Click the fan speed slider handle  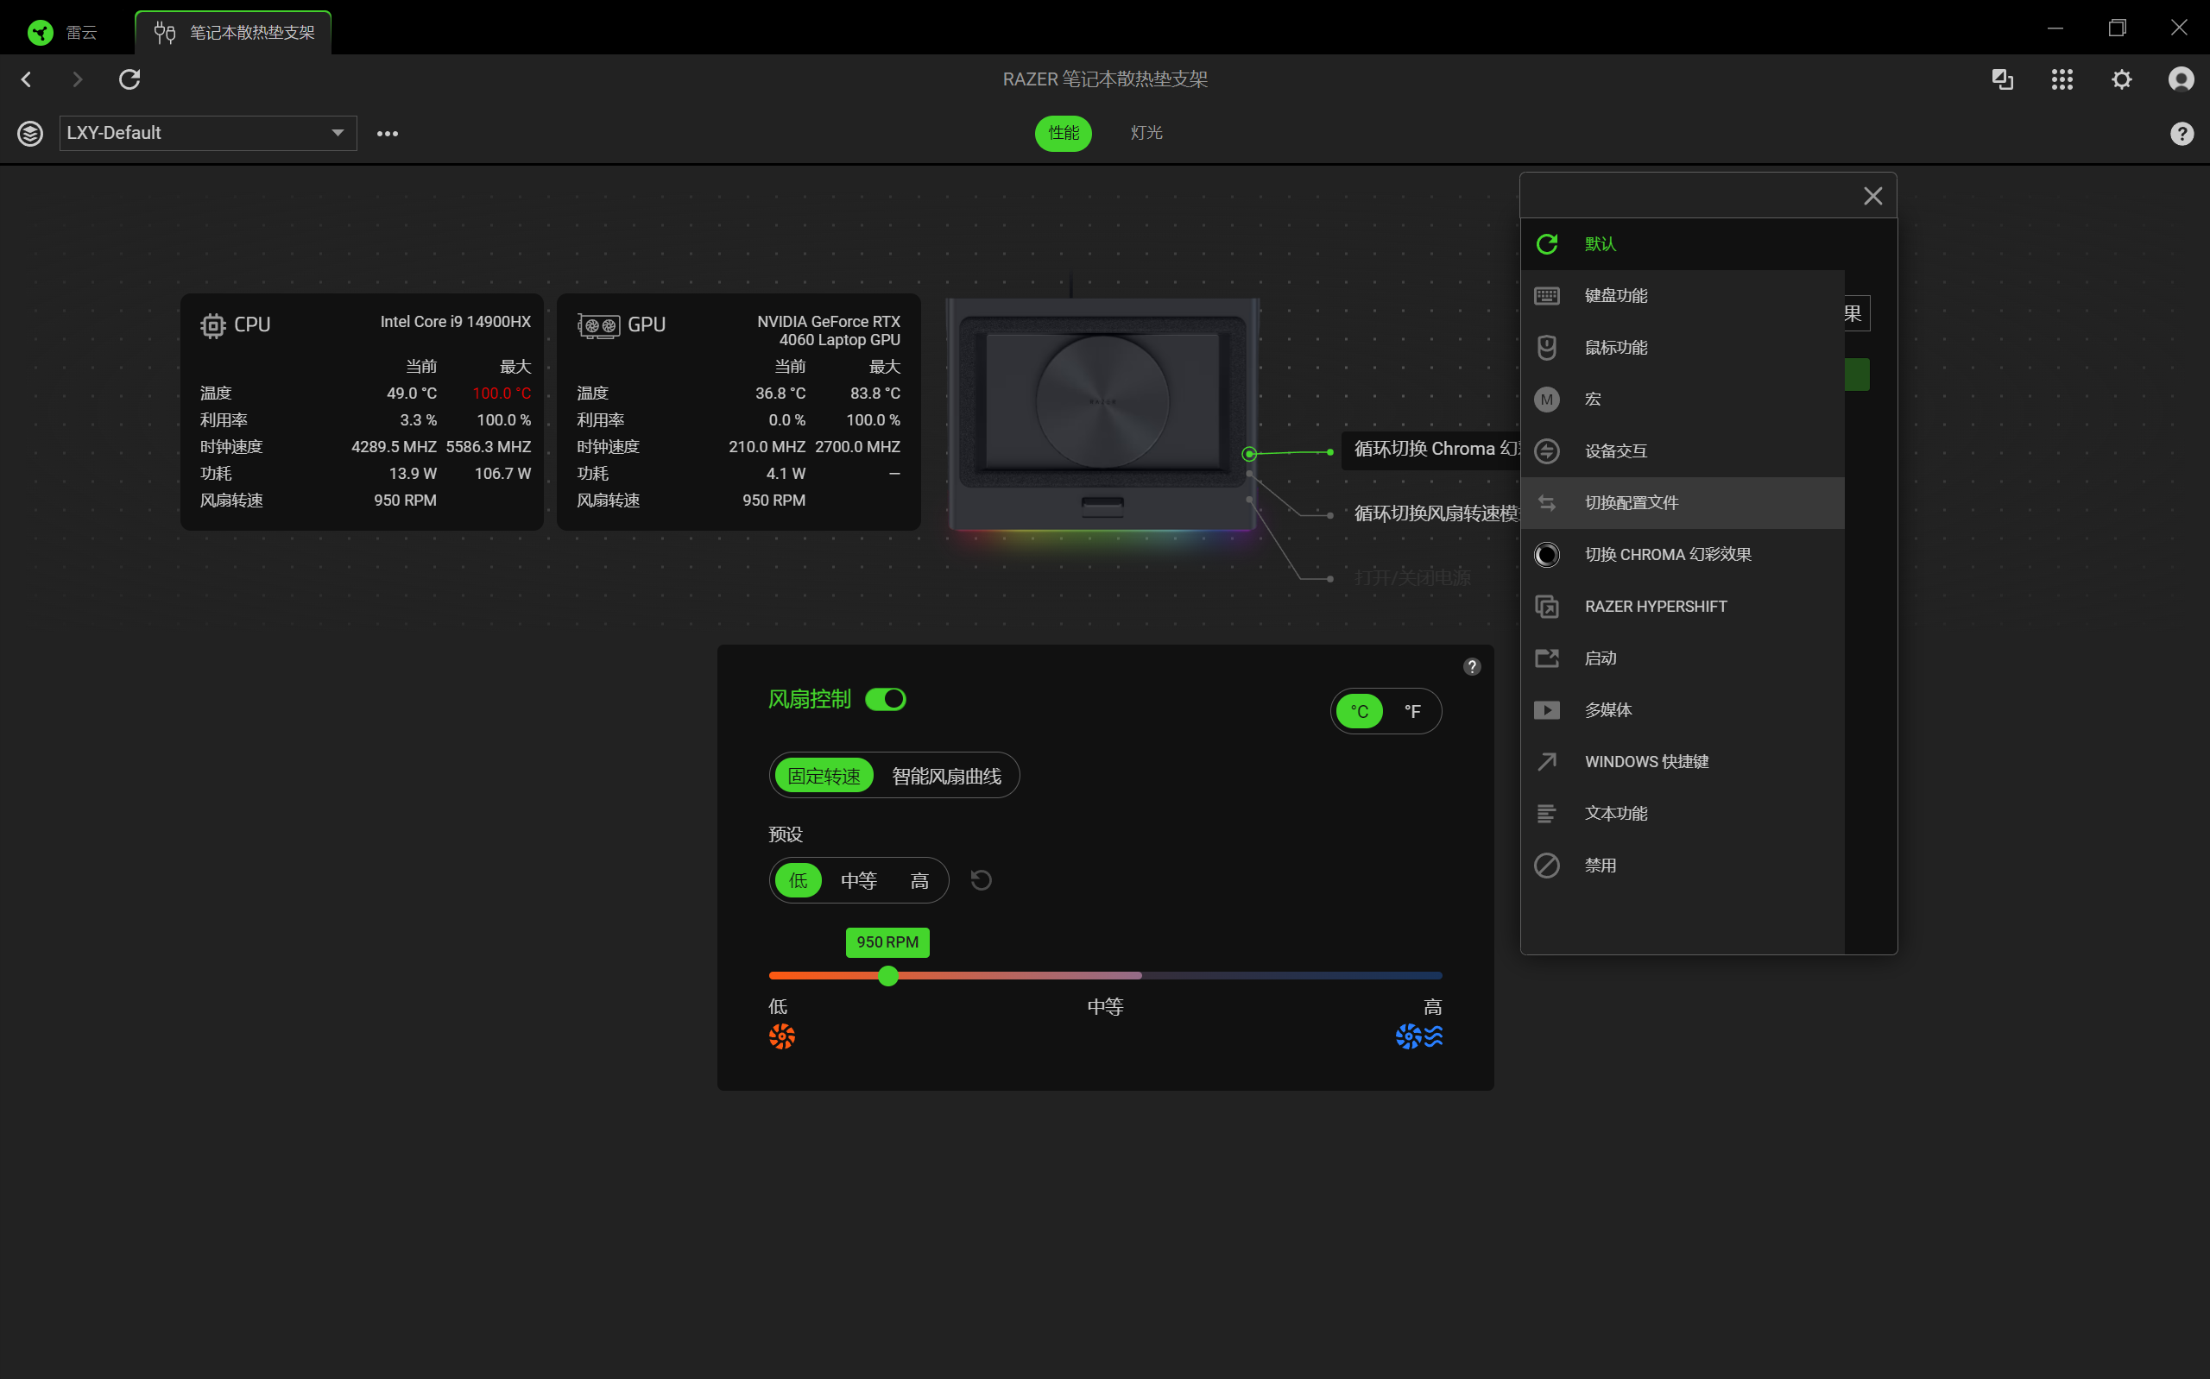[887, 976]
